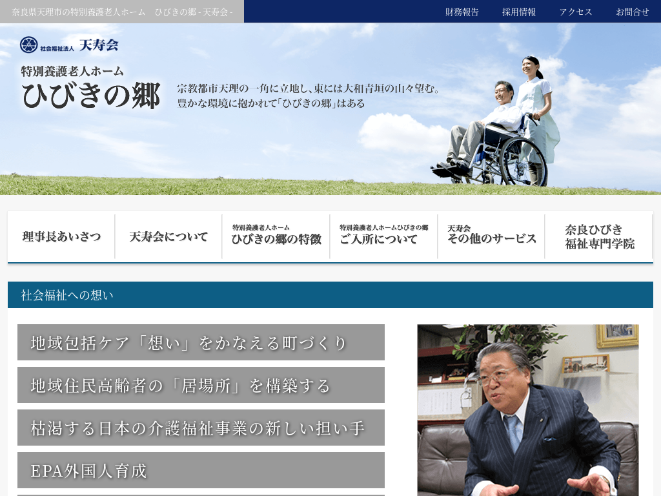Click the tagline line 豊かな環境に抱かれて
661x496 pixels.
(x=227, y=103)
